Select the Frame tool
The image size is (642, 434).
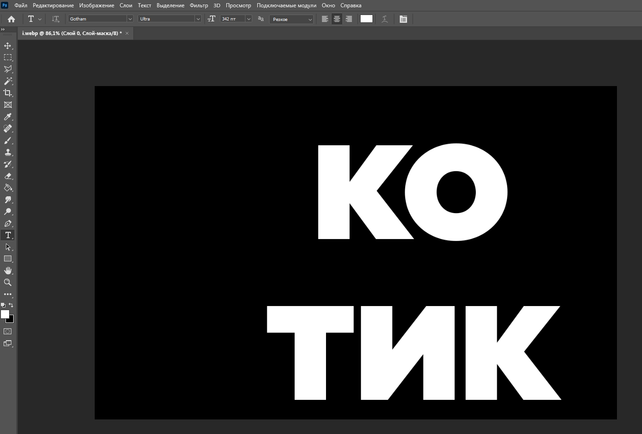pyautogui.click(x=8, y=105)
